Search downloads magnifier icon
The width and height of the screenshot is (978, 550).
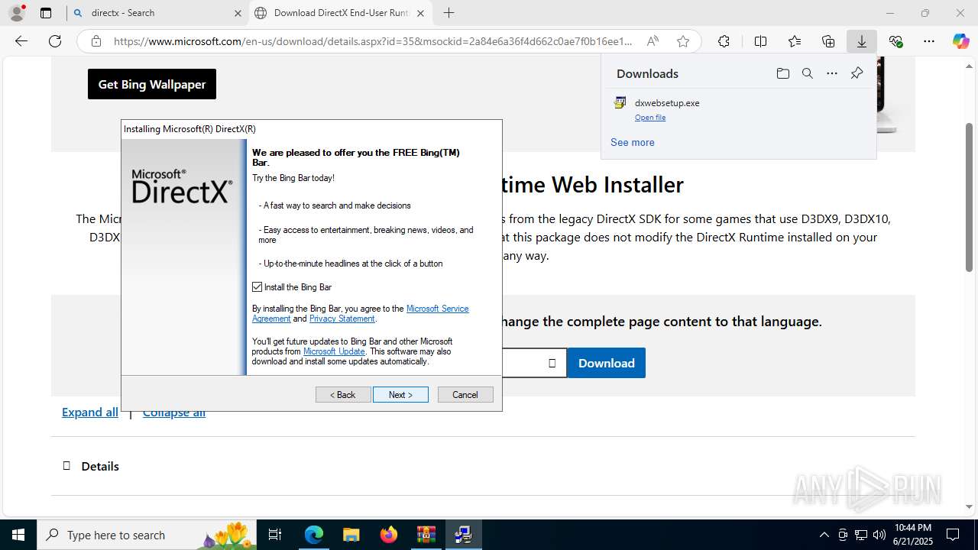pos(807,73)
